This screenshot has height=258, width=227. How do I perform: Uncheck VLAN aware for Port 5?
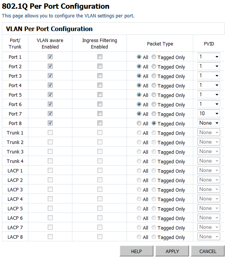(50, 95)
